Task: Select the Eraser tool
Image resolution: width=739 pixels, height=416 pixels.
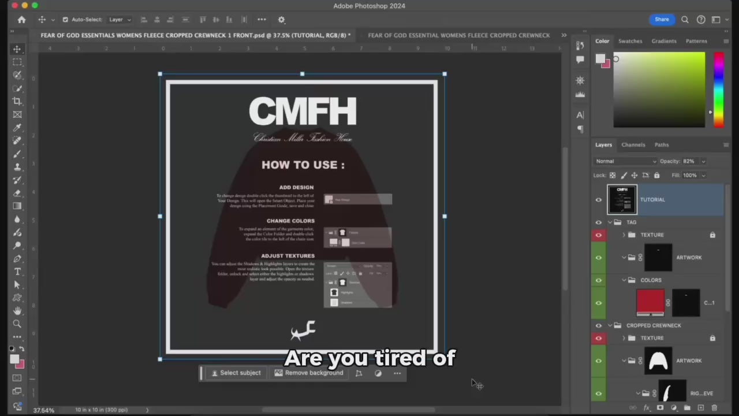Action: [x=17, y=194]
